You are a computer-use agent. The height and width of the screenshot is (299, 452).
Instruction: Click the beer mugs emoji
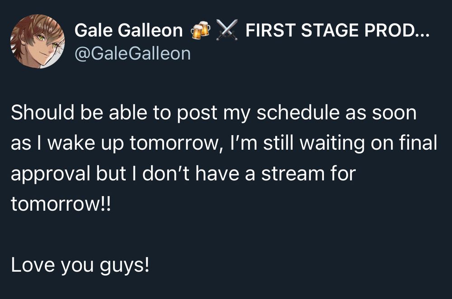tap(201, 30)
